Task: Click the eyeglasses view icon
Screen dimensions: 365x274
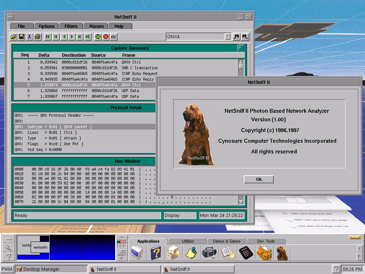Action: coord(114,37)
